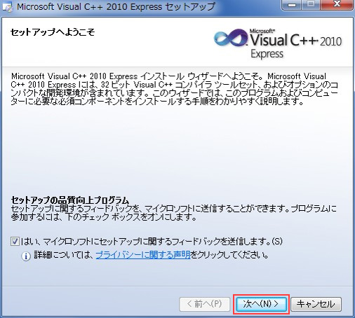Open the プライバシーに関する声明 link
This screenshot has height=318, width=355.
coord(143,255)
